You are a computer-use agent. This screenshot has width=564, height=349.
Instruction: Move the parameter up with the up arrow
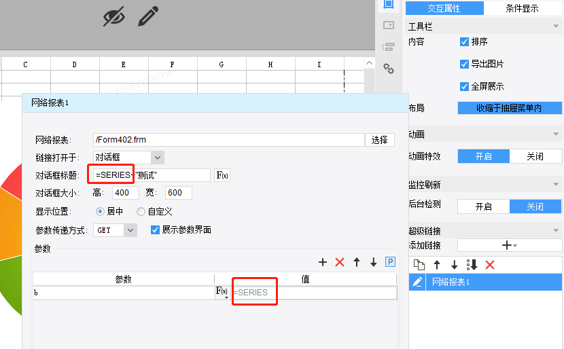pos(357,262)
